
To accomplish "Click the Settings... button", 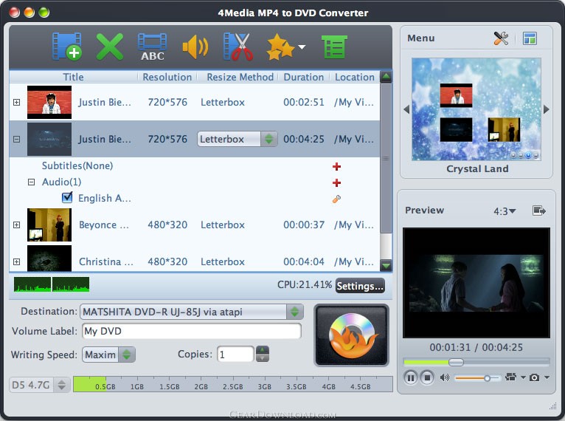I will (360, 286).
